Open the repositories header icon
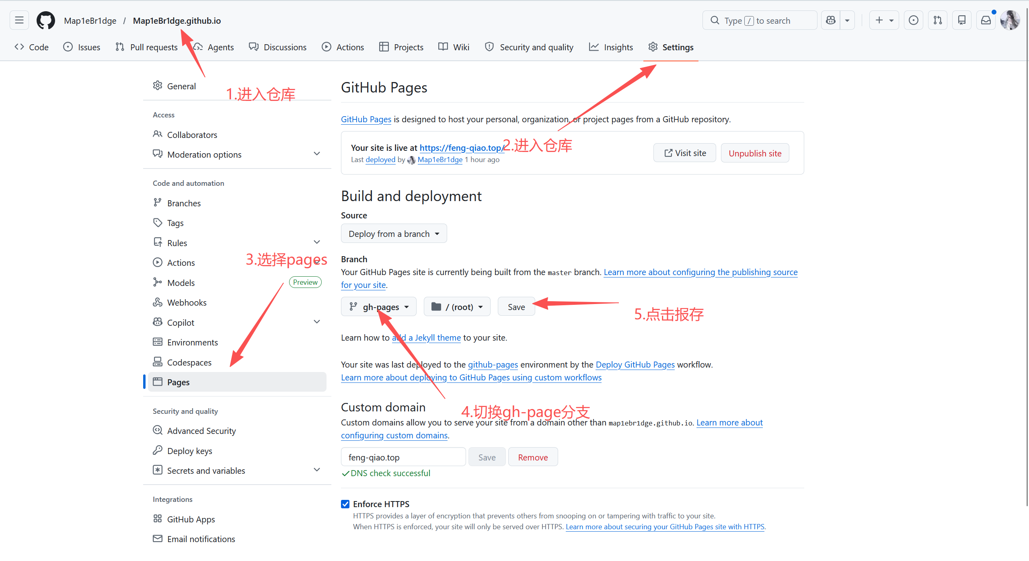Screen dimensions: 1029x561 click(x=962, y=20)
